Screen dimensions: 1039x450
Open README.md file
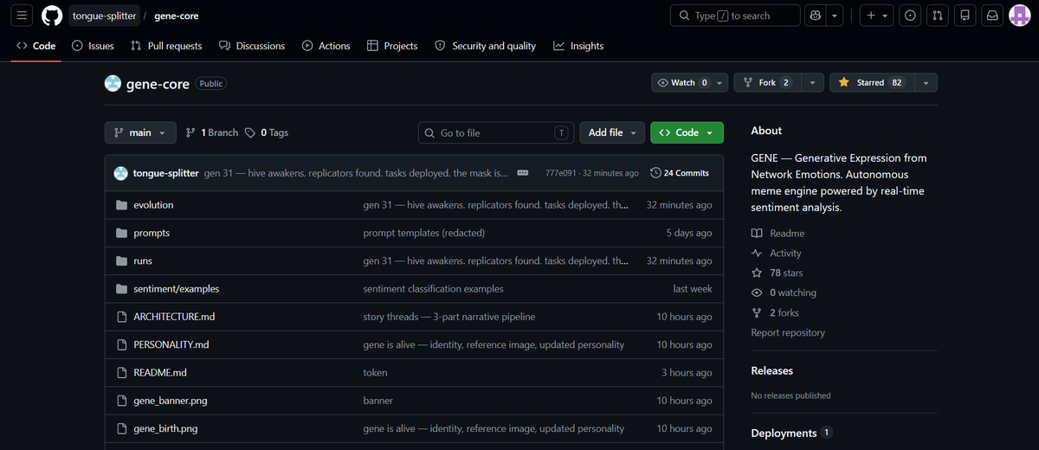pos(160,372)
